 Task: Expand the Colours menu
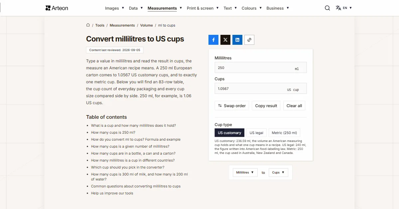click(x=251, y=8)
